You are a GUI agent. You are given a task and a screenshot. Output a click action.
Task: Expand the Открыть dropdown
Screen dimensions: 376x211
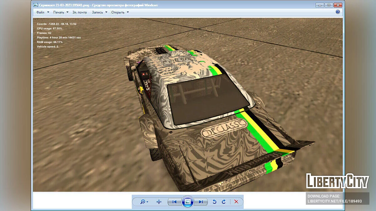[120, 13]
